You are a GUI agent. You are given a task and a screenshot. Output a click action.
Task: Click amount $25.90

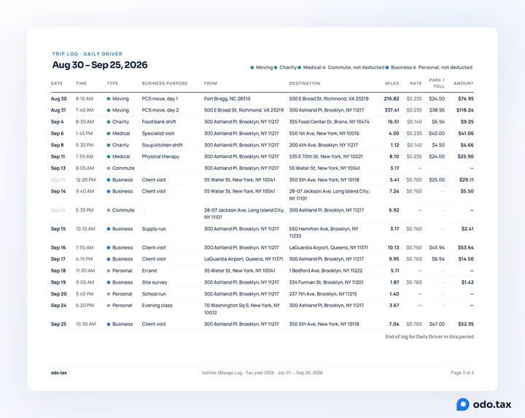click(x=466, y=156)
